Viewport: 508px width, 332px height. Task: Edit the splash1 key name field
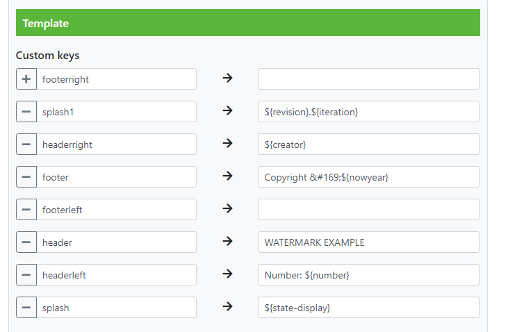(x=116, y=112)
